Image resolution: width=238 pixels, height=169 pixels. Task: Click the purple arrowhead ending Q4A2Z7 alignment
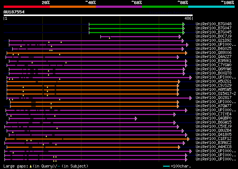(178, 57)
